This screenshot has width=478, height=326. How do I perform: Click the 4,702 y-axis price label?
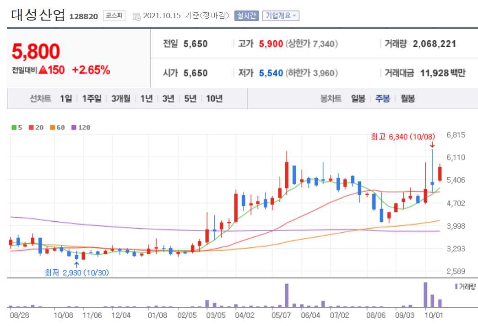click(x=456, y=203)
